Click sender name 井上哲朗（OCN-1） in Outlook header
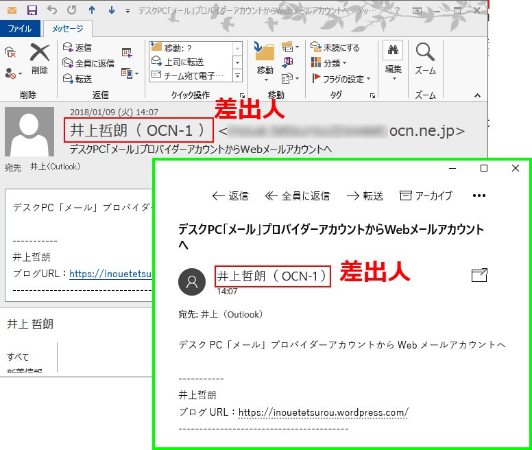Viewport: 532px width, 450px height. (138, 130)
